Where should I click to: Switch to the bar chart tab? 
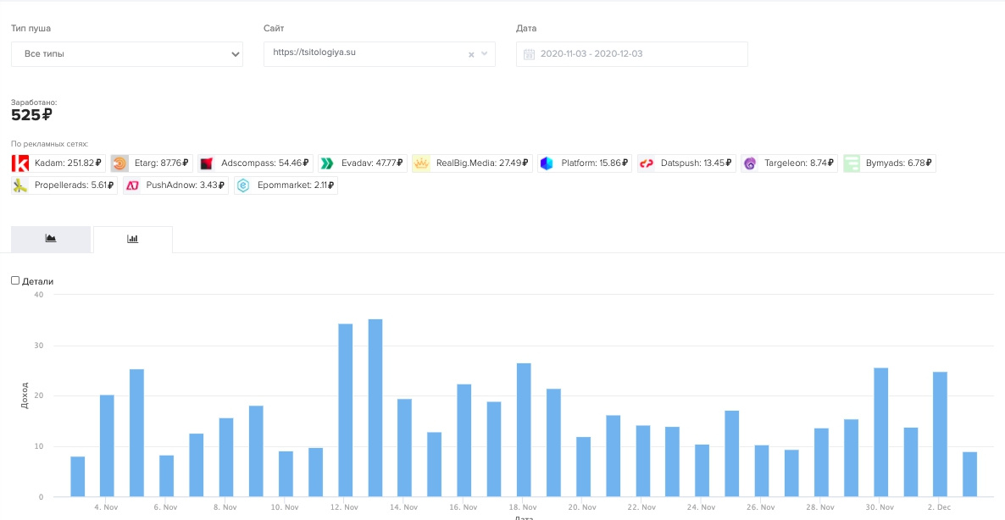133,239
